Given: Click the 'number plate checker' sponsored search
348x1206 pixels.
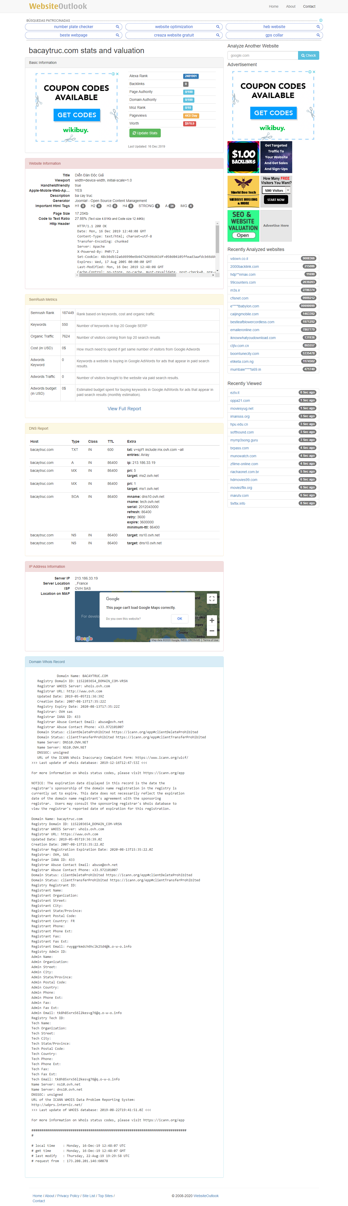Looking at the screenshot, I should tap(73, 27).
